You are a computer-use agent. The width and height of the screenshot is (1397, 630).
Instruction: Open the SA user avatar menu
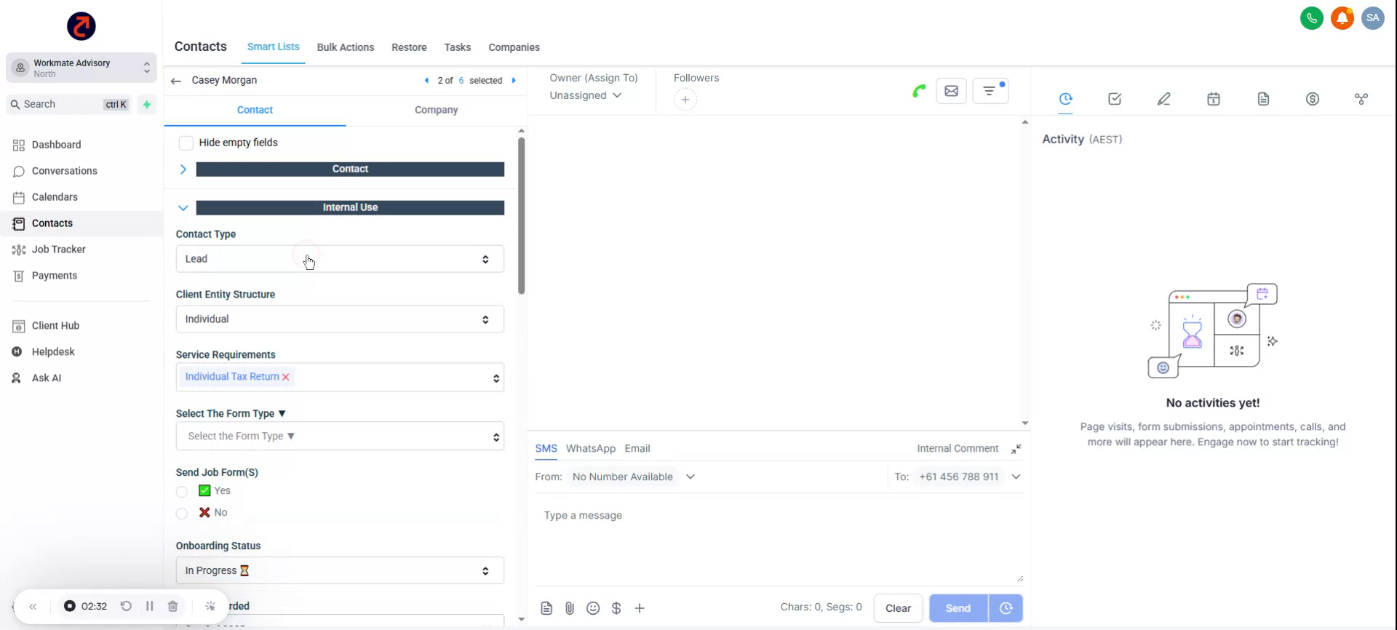(x=1372, y=18)
